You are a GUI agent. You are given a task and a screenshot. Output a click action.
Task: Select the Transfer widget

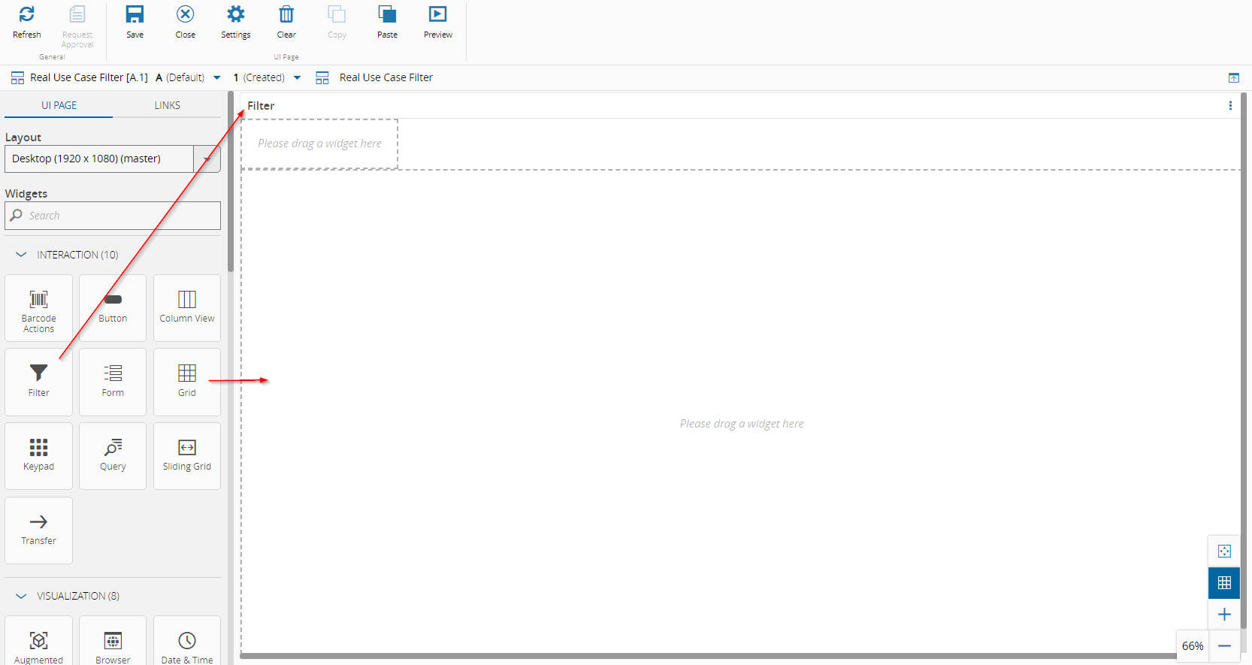tap(38, 530)
